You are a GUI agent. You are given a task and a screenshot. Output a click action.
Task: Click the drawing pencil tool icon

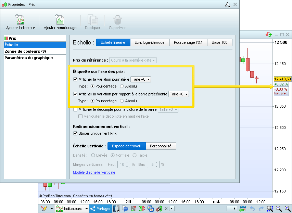43,209
